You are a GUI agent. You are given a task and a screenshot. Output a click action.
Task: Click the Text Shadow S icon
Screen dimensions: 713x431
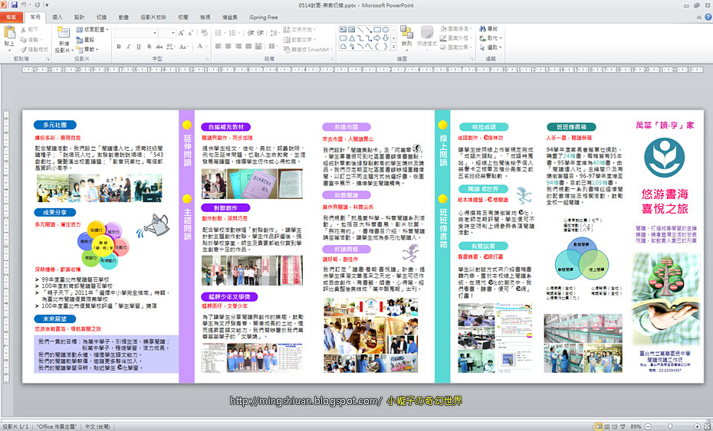click(149, 47)
